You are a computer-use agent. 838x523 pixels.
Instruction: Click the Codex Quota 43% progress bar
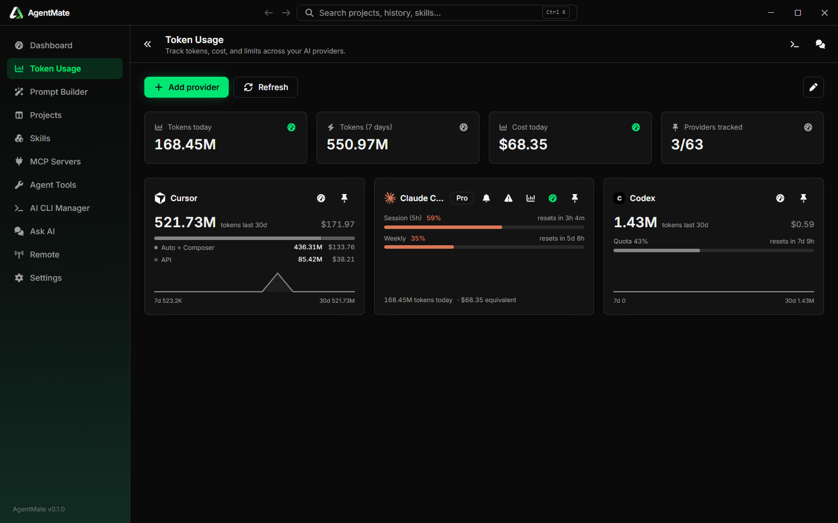(x=713, y=250)
